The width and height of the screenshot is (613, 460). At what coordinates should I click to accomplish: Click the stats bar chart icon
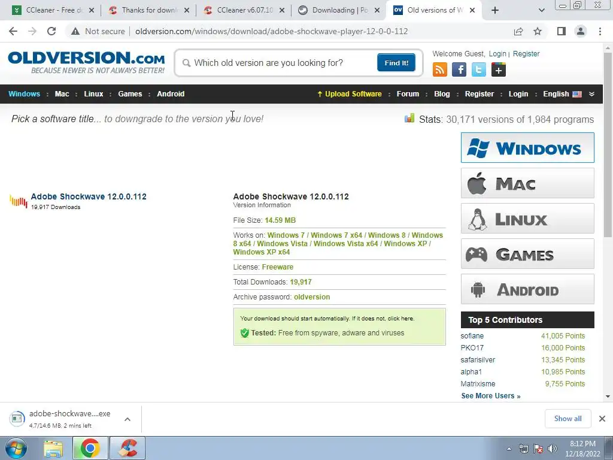[409, 118]
